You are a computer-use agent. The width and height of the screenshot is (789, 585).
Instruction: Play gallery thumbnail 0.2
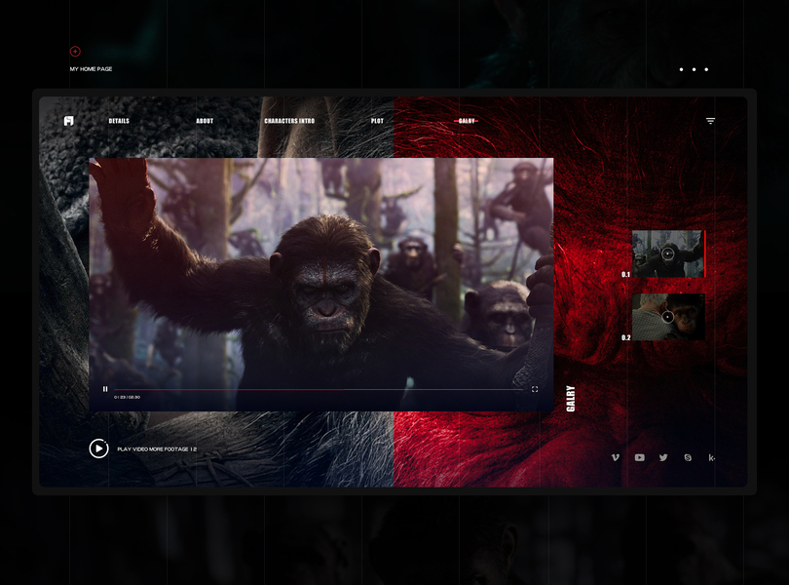pos(668,317)
